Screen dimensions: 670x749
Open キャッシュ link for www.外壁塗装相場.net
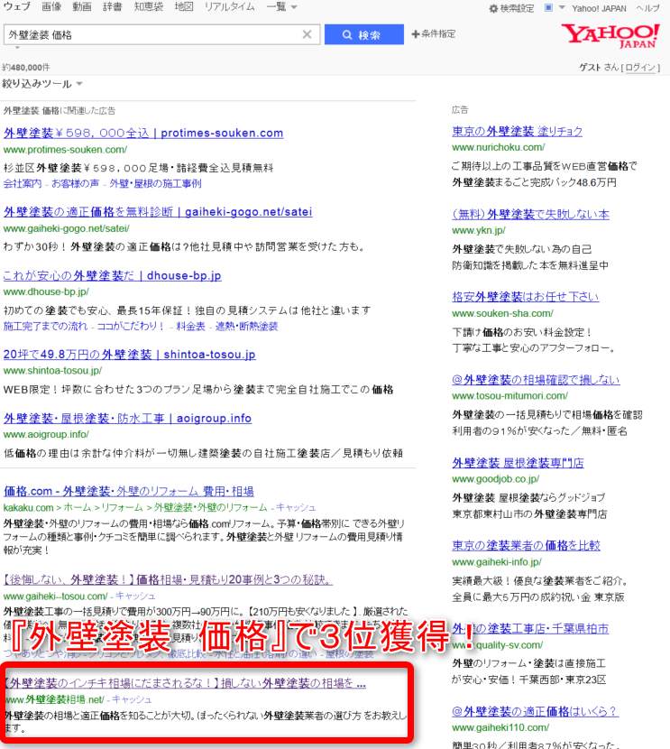coord(133,699)
